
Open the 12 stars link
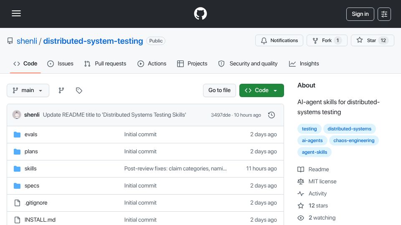tap(318, 205)
